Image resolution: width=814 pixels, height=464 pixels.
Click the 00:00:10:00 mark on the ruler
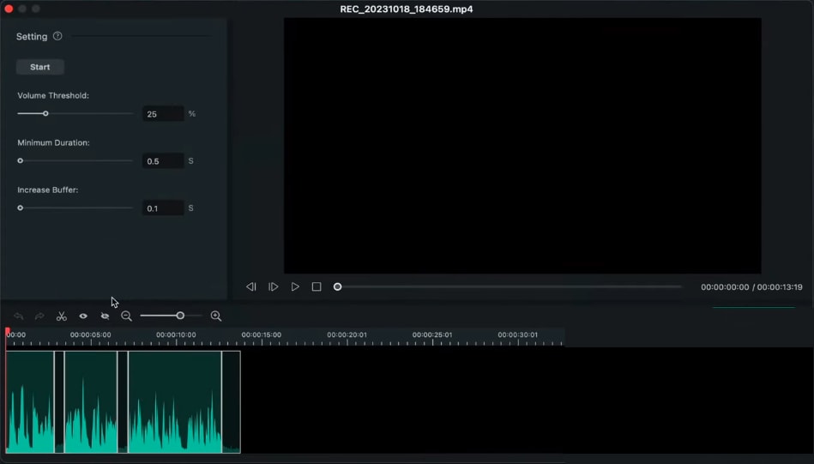click(x=176, y=334)
